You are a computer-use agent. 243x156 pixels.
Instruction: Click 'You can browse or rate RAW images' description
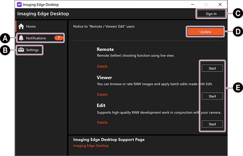pos(155,84)
